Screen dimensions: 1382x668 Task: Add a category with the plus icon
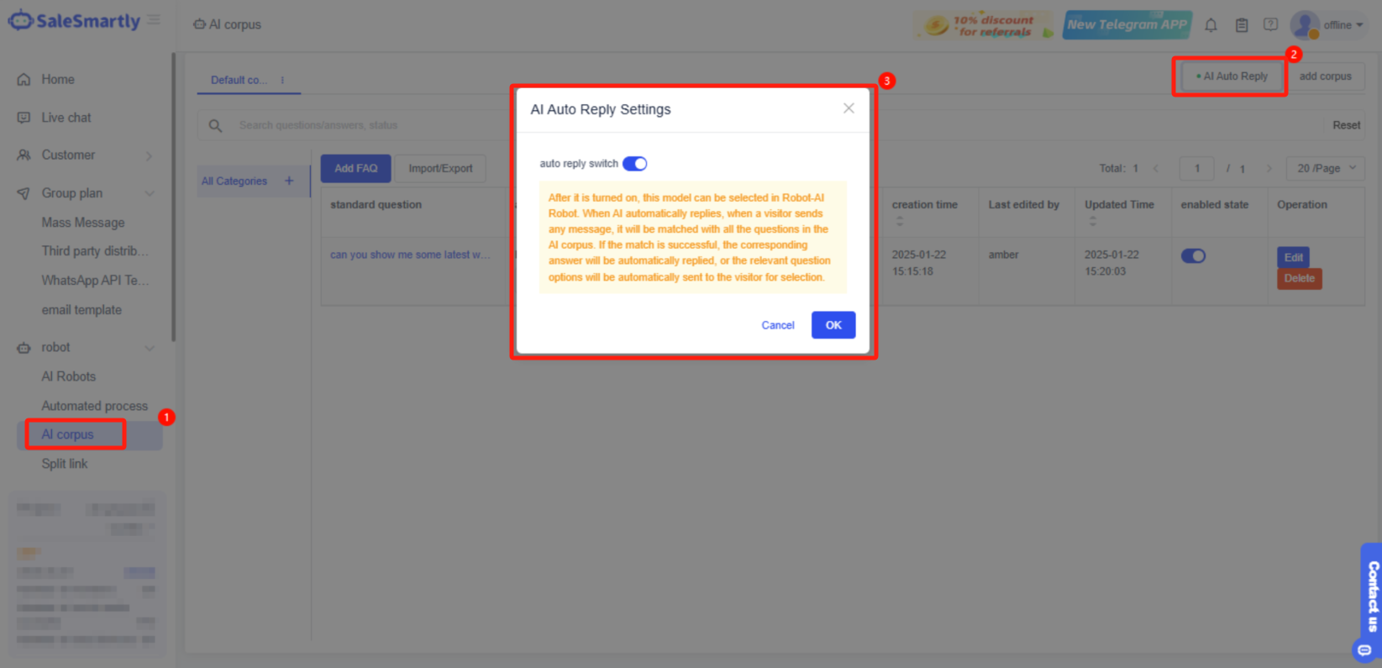coord(289,181)
